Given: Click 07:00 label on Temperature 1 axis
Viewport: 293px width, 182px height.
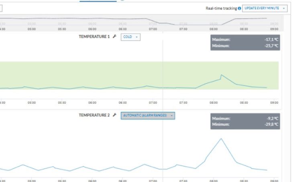Looking at the screenshot, I should [x=153, y=103].
